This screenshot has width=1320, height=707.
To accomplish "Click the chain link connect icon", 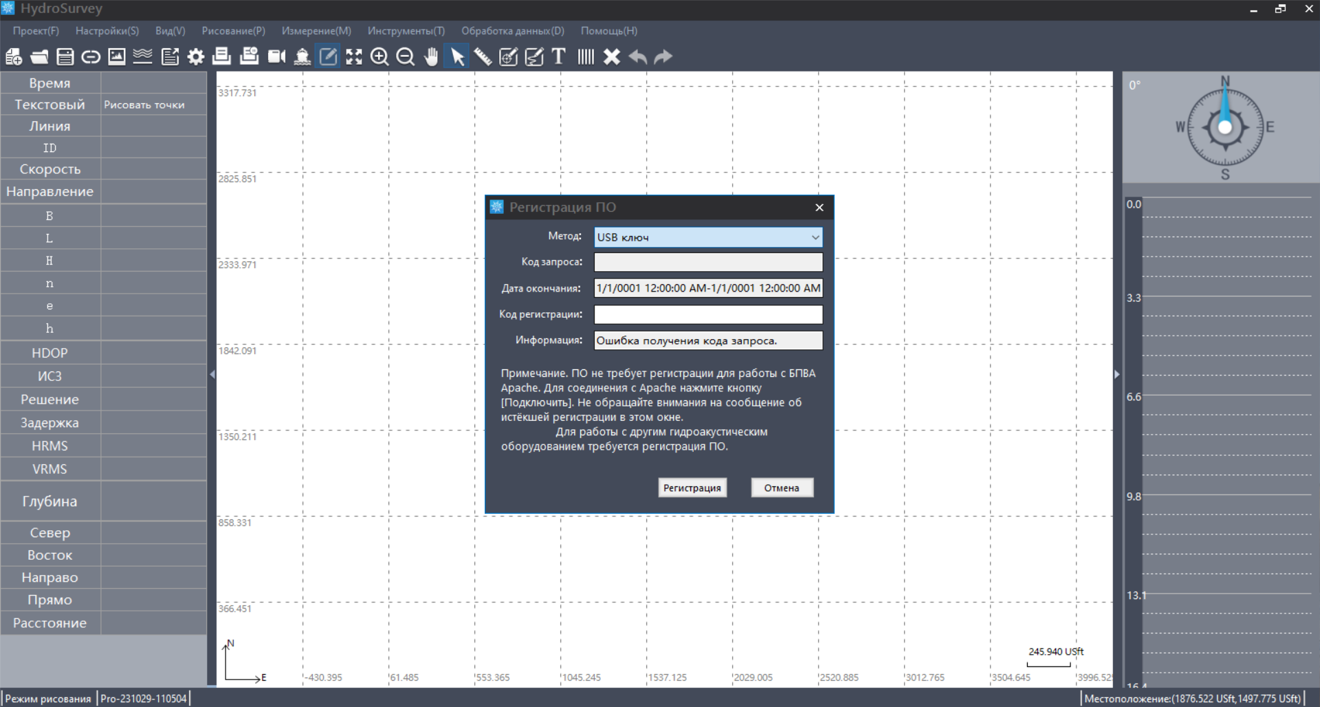I will (x=91, y=56).
